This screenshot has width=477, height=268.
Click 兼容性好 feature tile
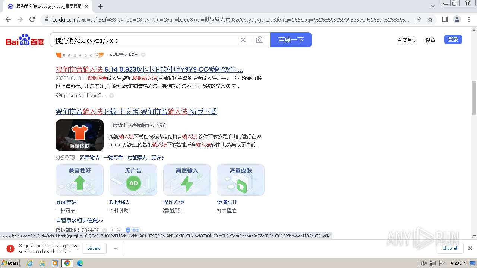pyautogui.click(x=80, y=180)
